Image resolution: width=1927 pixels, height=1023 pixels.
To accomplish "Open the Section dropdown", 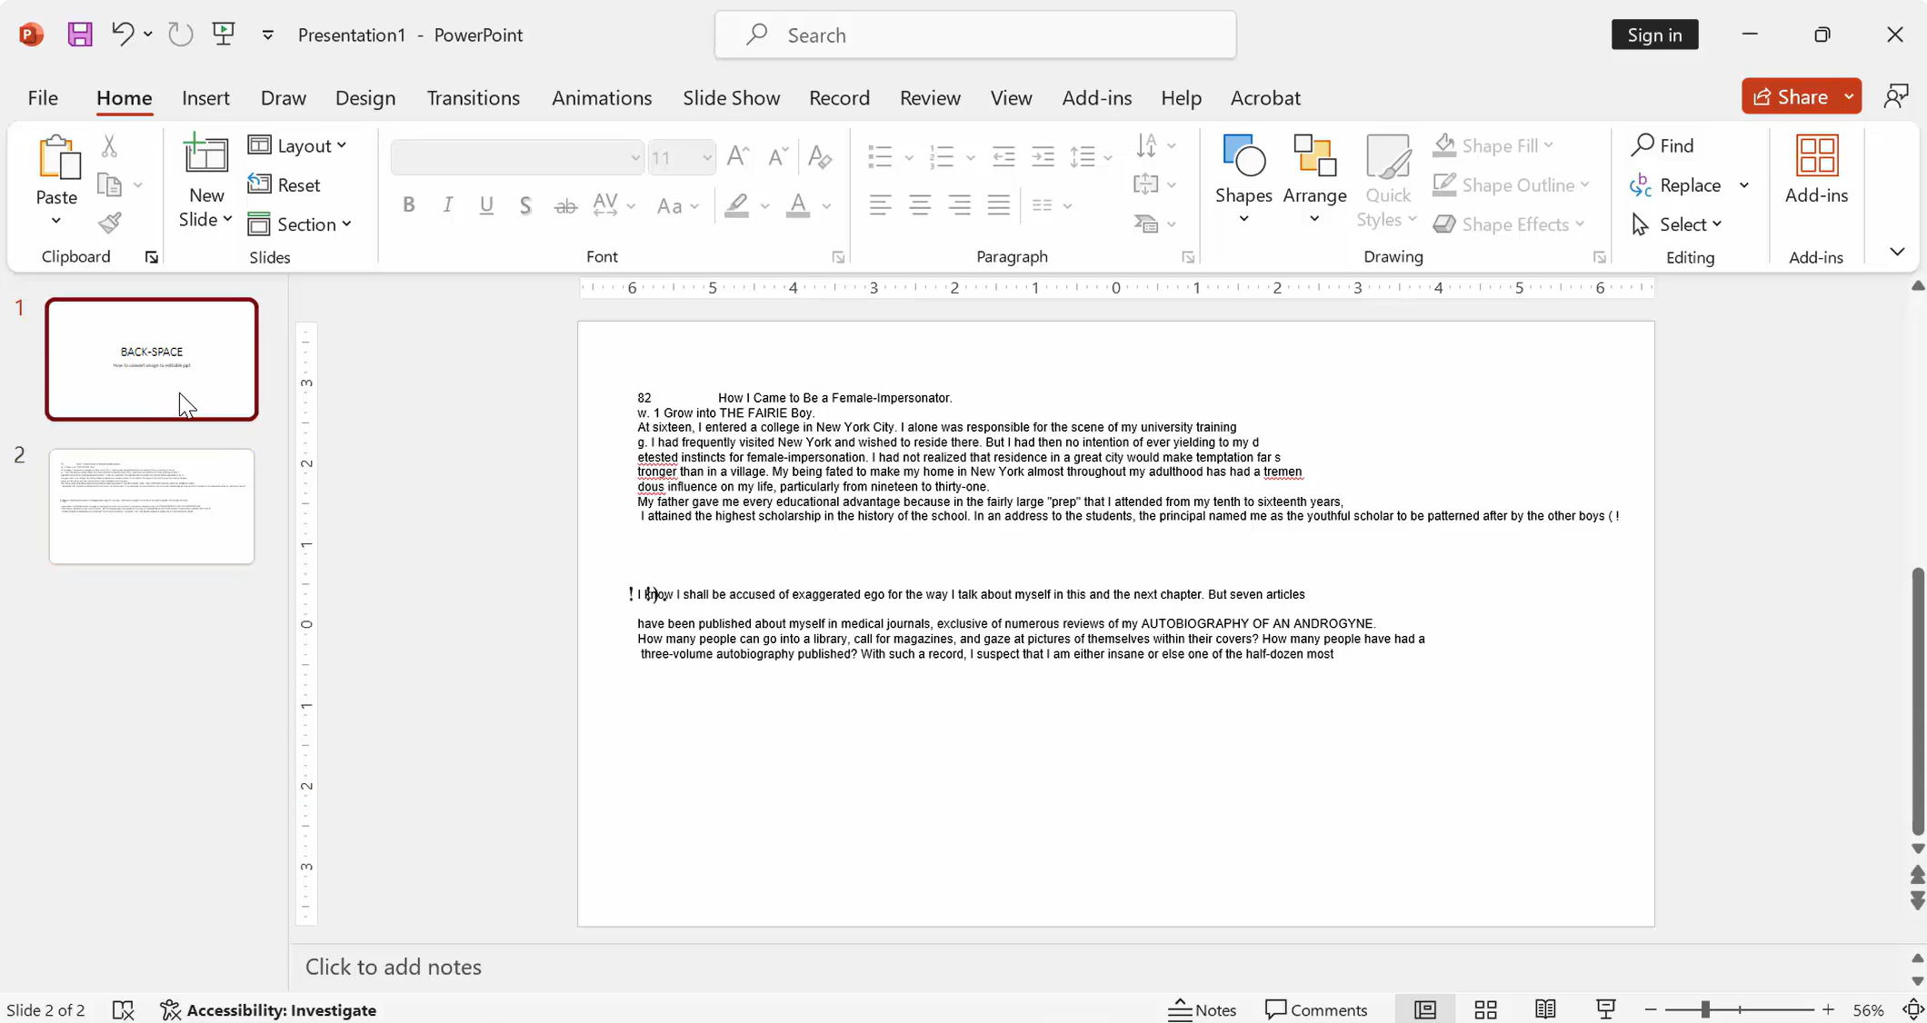I will pos(300,223).
